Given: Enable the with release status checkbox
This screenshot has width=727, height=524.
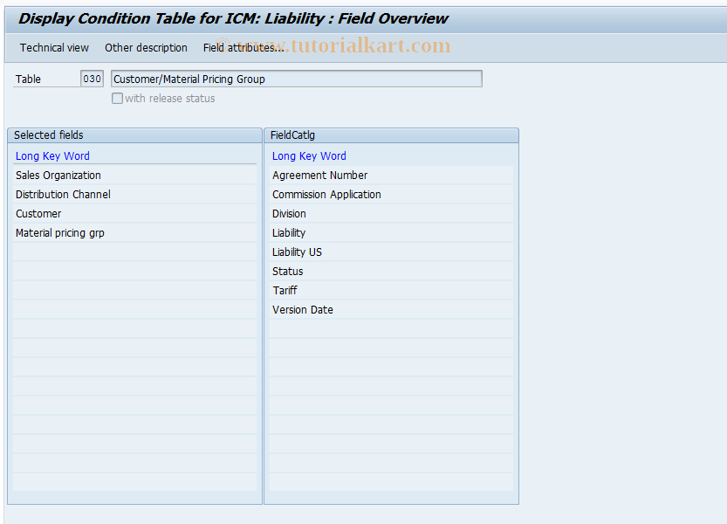Looking at the screenshot, I should coord(117,98).
